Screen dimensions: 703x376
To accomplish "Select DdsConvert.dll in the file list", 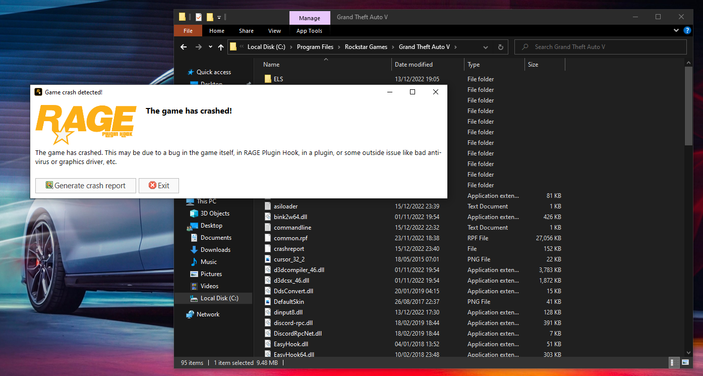I will (294, 291).
